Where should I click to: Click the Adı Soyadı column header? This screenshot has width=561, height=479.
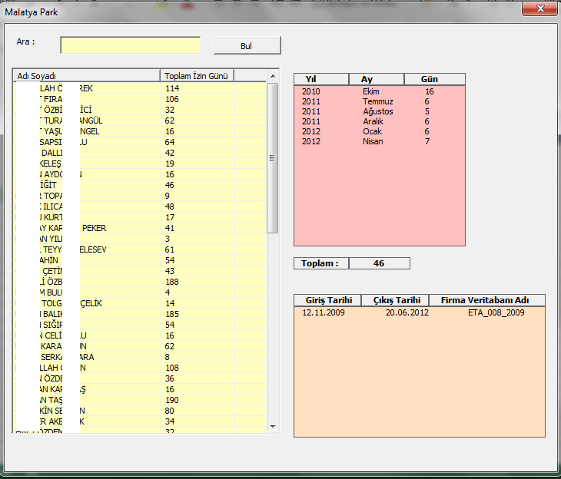click(86, 76)
